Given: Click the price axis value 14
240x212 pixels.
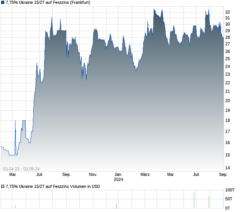Looking at the screenshot, I should (x=228, y=168).
